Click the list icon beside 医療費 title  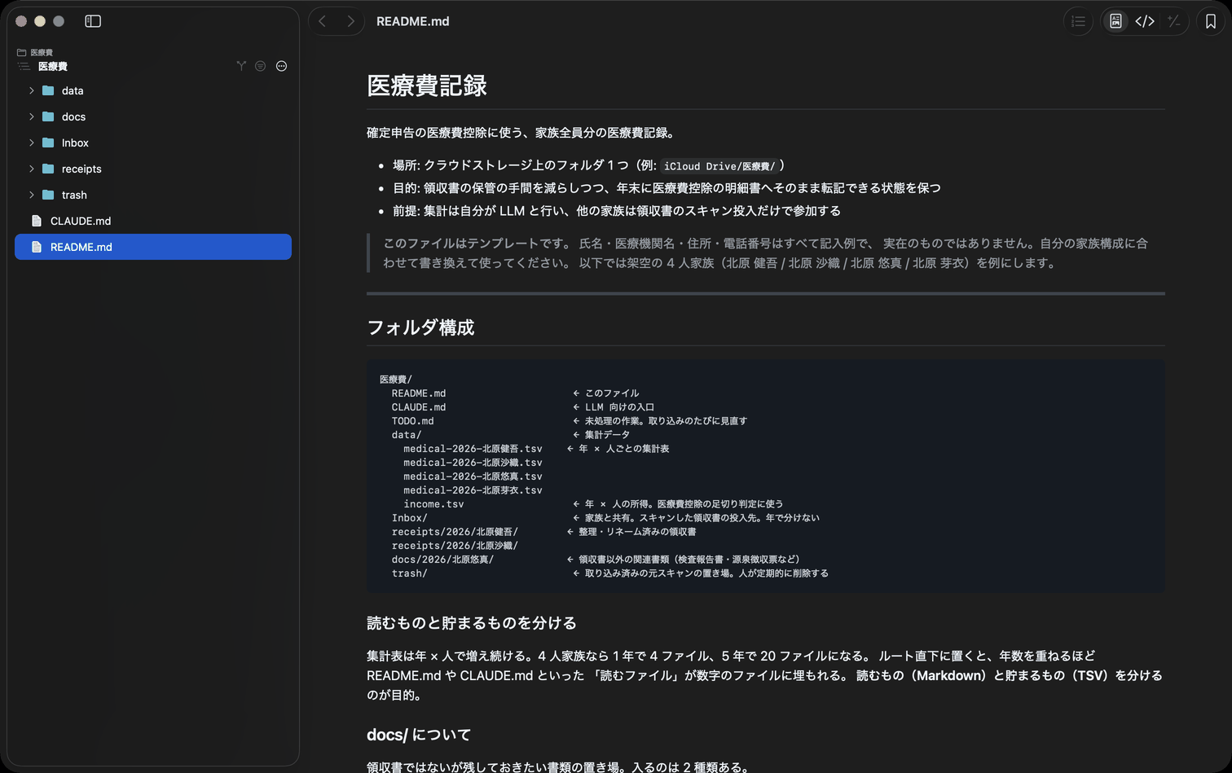click(24, 66)
